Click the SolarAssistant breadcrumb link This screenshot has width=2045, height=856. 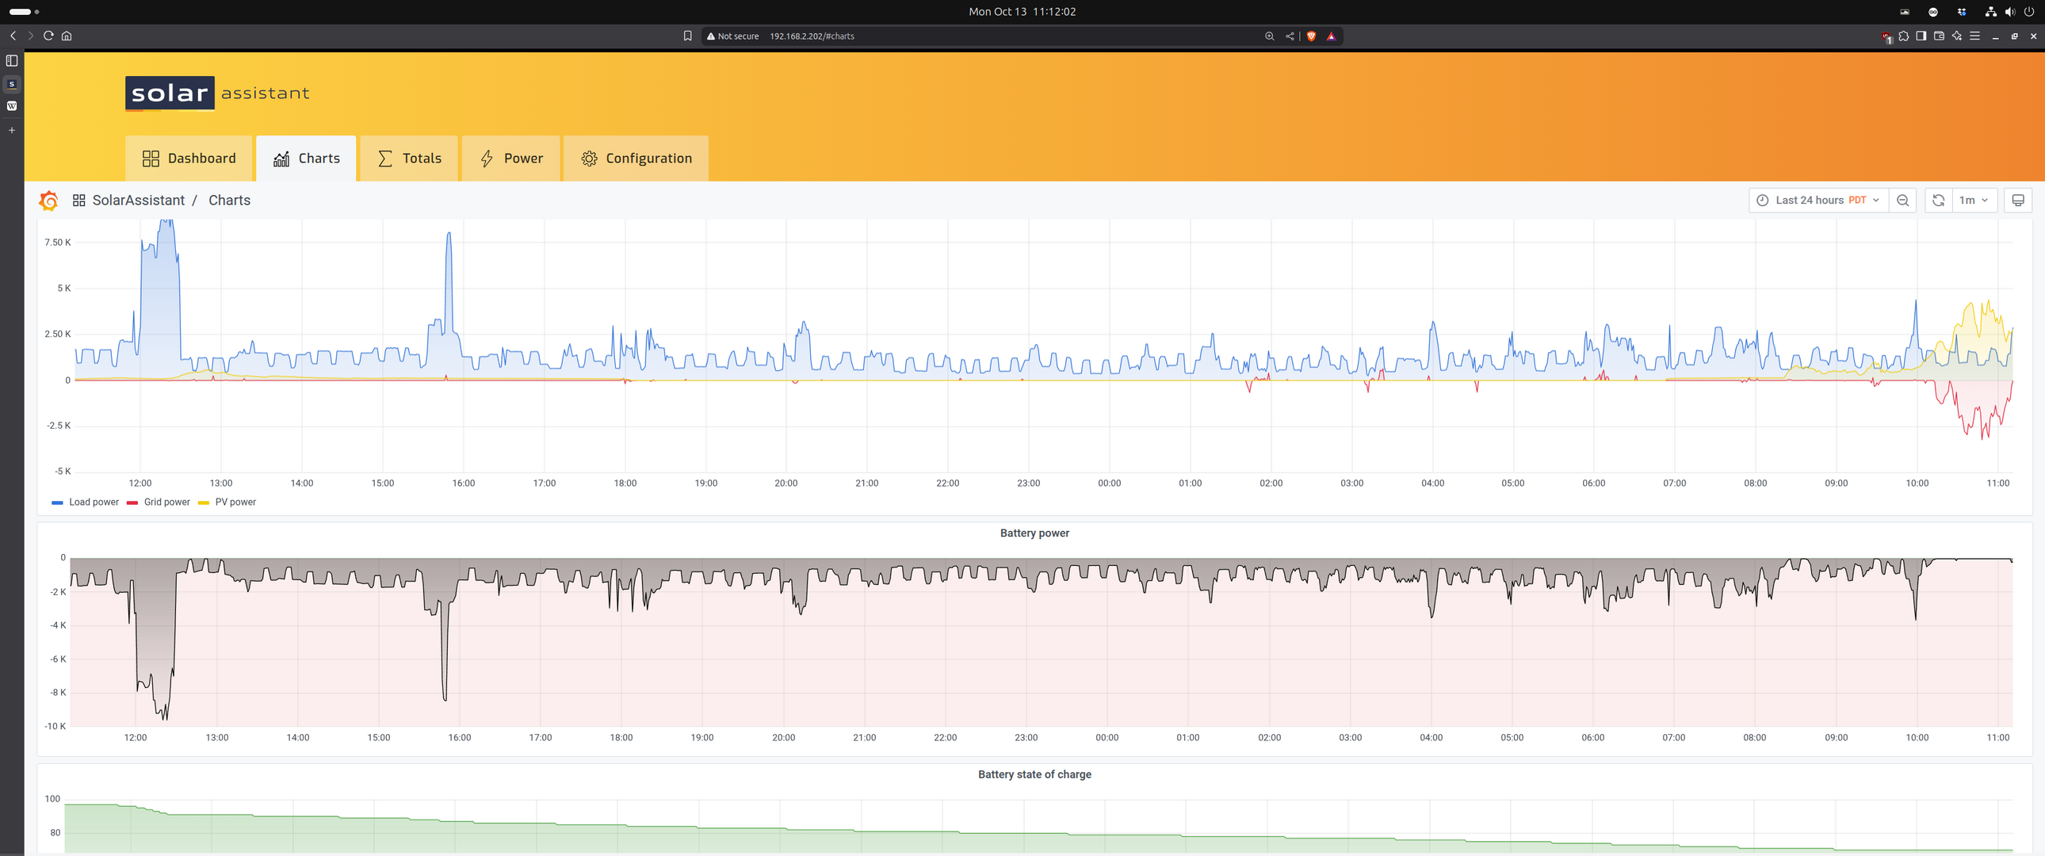[138, 200]
